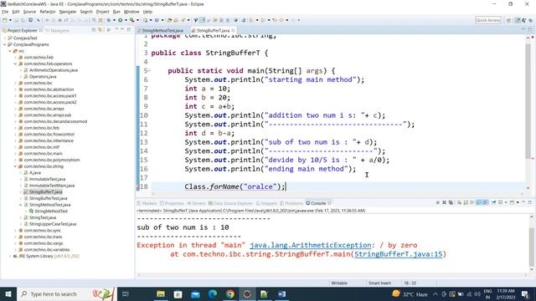
Task: Select ImmutableTestMain.java in the tree
Action: [52, 186]
